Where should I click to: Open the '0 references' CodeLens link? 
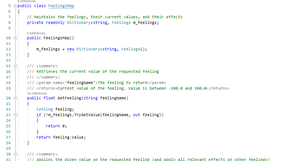(36, 33)
